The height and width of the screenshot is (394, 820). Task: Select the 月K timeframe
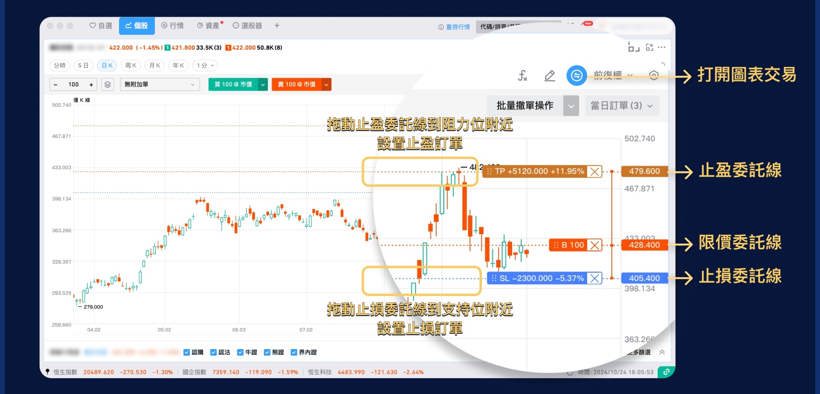coord(155,65)
